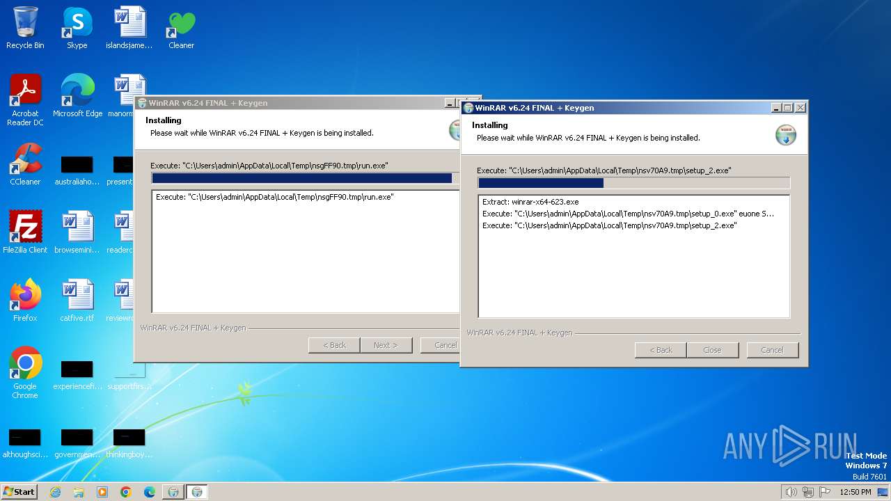Click Show desktop button at taskbar end
The width and height of the screenshot is (891, 501).
(x=883, y=492)
